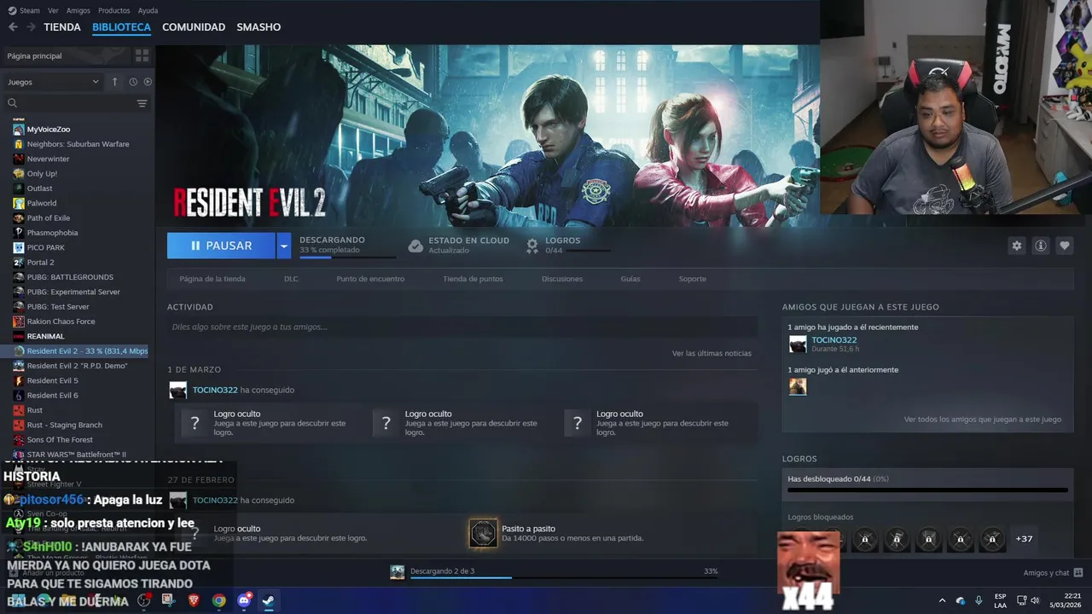Open Amigos y chat panel

1053,573
